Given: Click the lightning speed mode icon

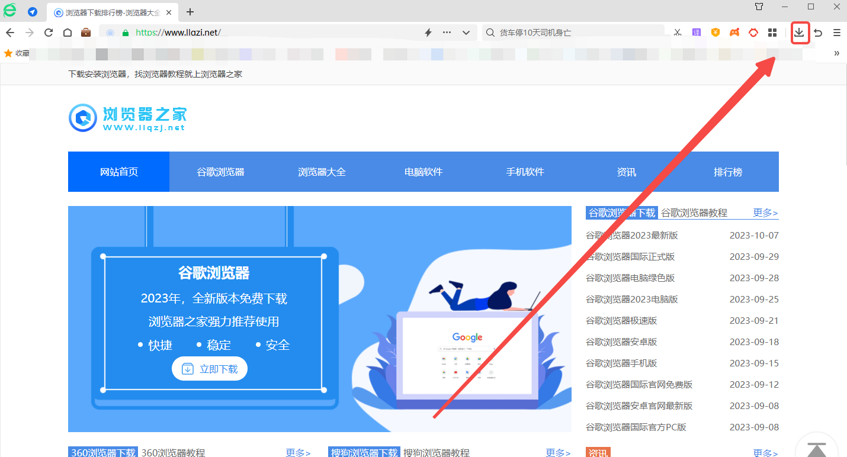Looking at the screenshot, I should coord(428,33).
